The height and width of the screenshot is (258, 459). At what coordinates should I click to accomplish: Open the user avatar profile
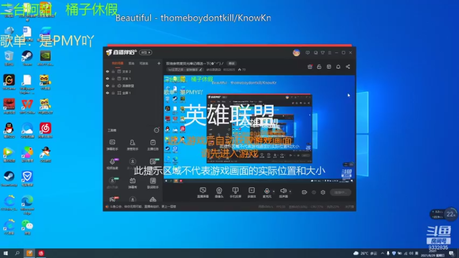point(296,53)
